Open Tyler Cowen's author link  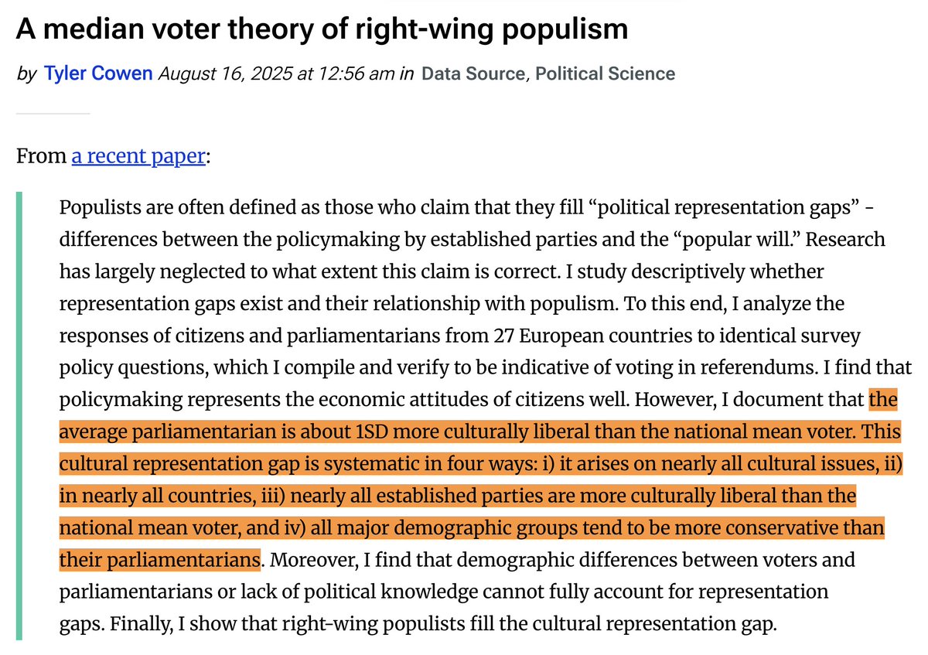point(98,73)
